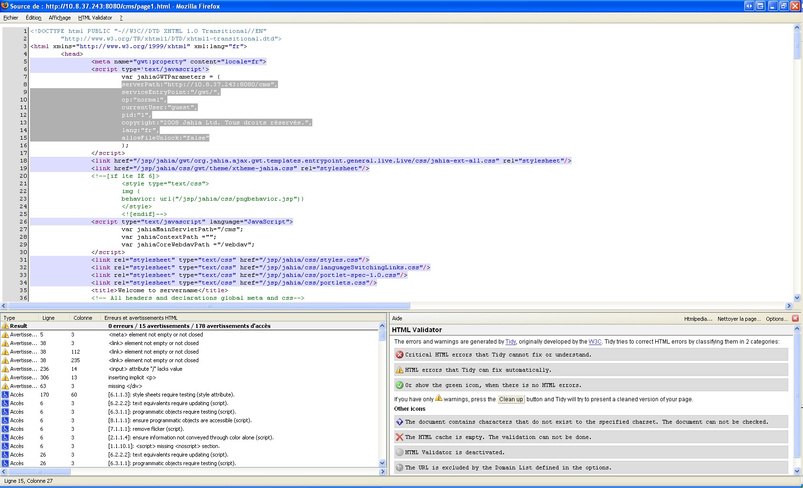Click source line 35 title tag

159,290
